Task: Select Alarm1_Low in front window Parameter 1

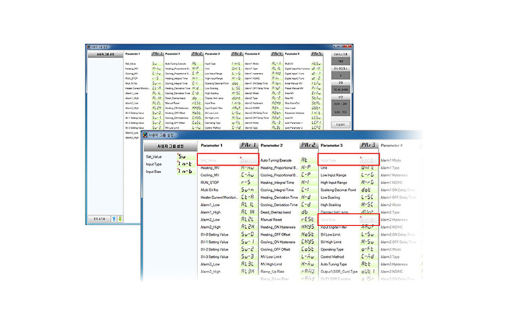Action: click(x=210, y=204)
